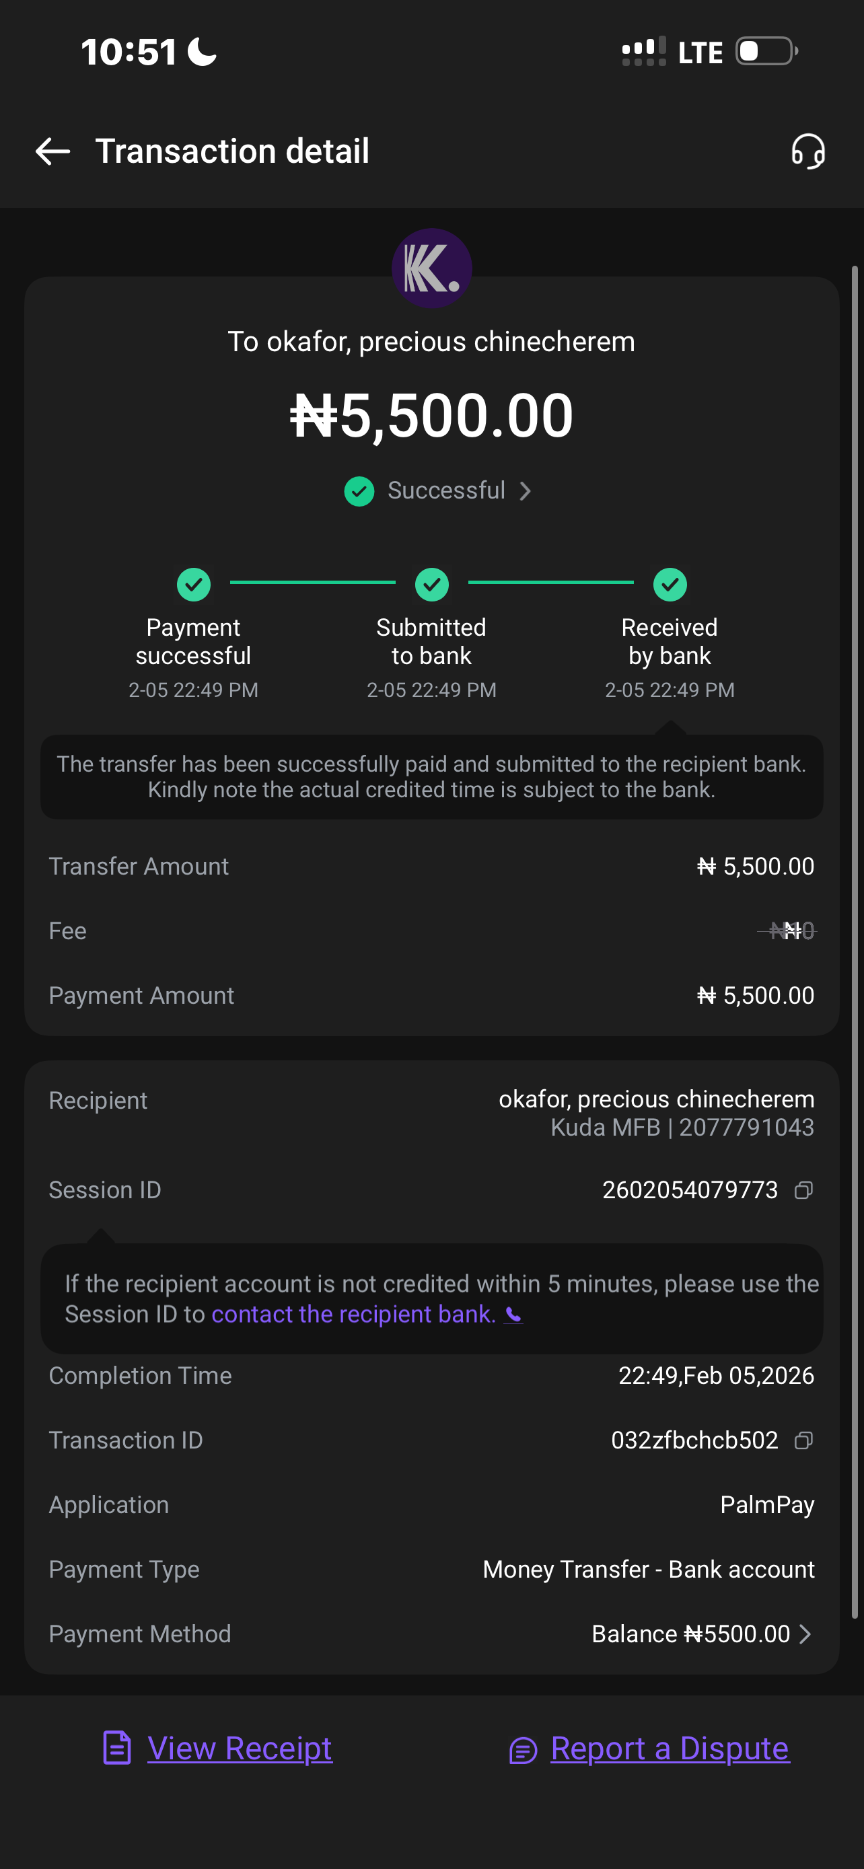Tap the phone icon beside recipient bank link
This screenshot has width=864, height=1869.
pyautogui.click(x=513, y=1315)
